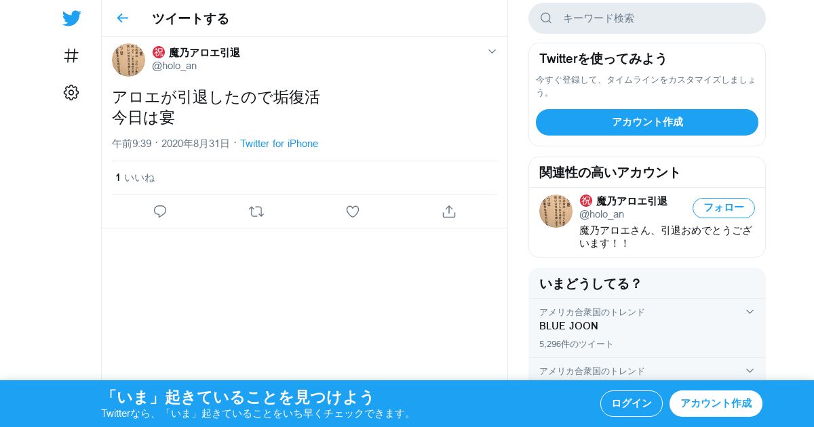Click アカウント作成 in the bottom banner
Screen dimensions: 814x427
(716, 403)
